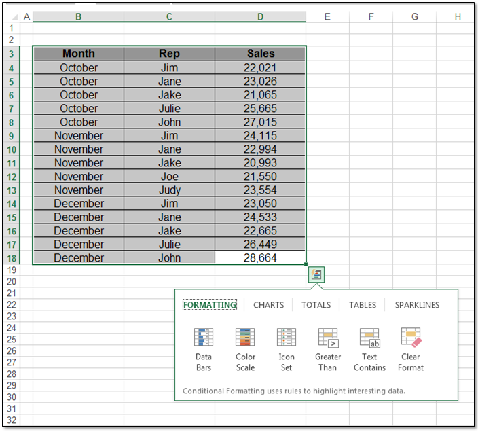Image resolution: width=478 pixels, height=432 pixels.
Task: Select row 1 header
Action: pos(12,29)
